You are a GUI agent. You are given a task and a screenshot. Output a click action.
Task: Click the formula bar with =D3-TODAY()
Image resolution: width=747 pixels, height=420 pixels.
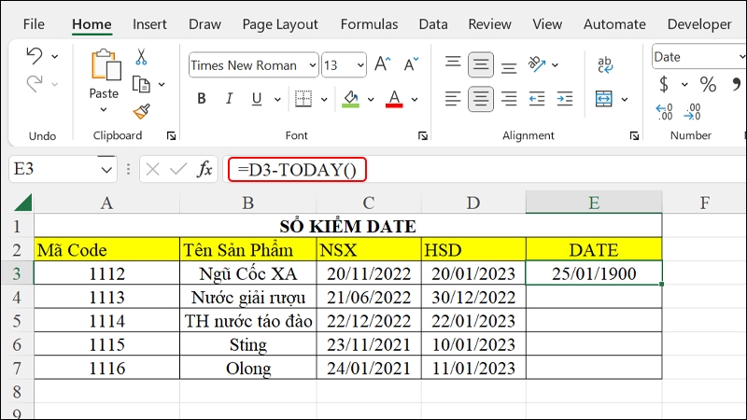pyautogui.click(x=485, y=170)
